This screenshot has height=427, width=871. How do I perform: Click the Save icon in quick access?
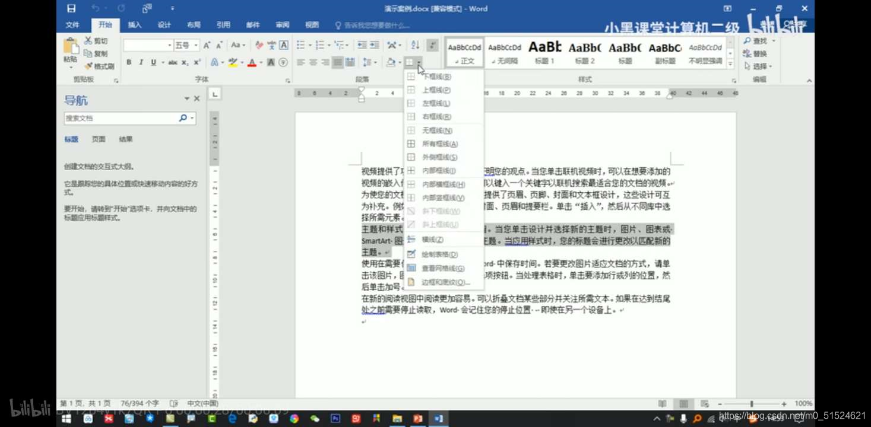click(71, 8)
